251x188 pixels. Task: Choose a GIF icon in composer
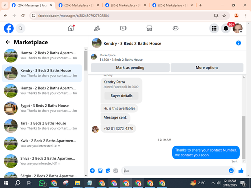pos(116,171)
